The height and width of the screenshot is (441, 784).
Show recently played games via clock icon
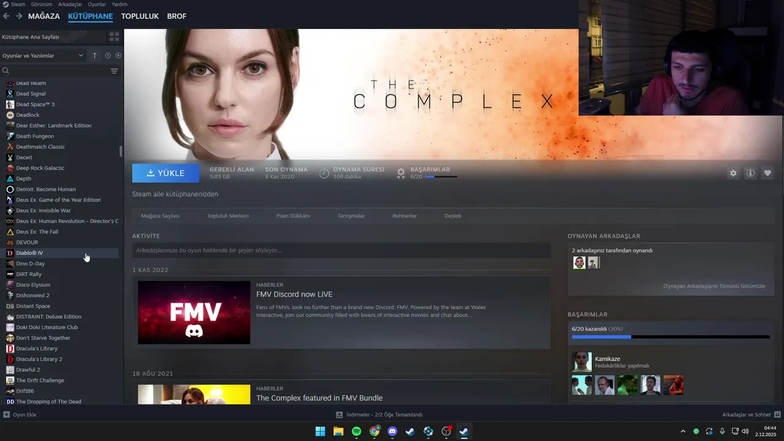(x=108, y=55)
